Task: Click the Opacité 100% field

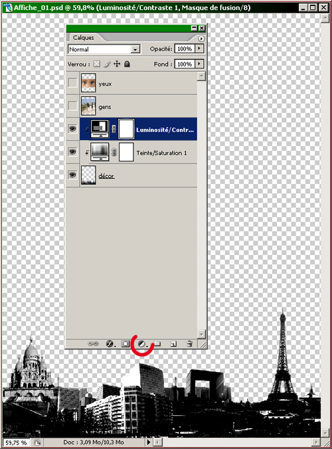Action: click(185, 48)
